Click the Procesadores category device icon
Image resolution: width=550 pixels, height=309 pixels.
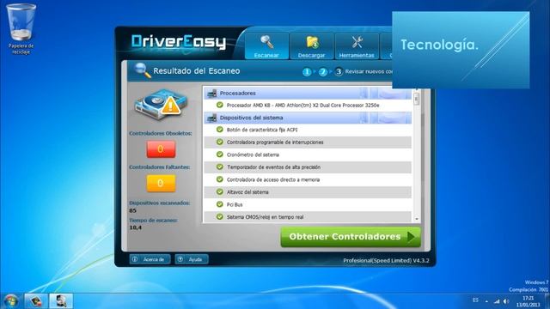click(212, 94)
